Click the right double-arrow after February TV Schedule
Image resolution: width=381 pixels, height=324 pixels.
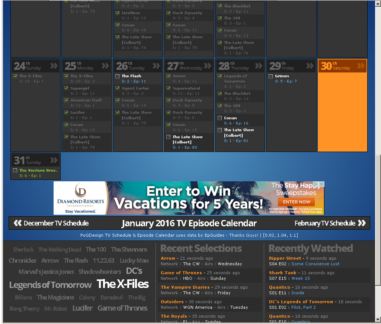[x=362, y=223]
